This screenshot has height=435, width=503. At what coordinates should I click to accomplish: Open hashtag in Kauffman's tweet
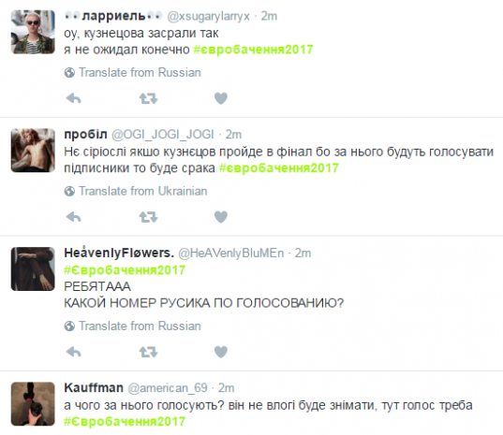(125, 421)
